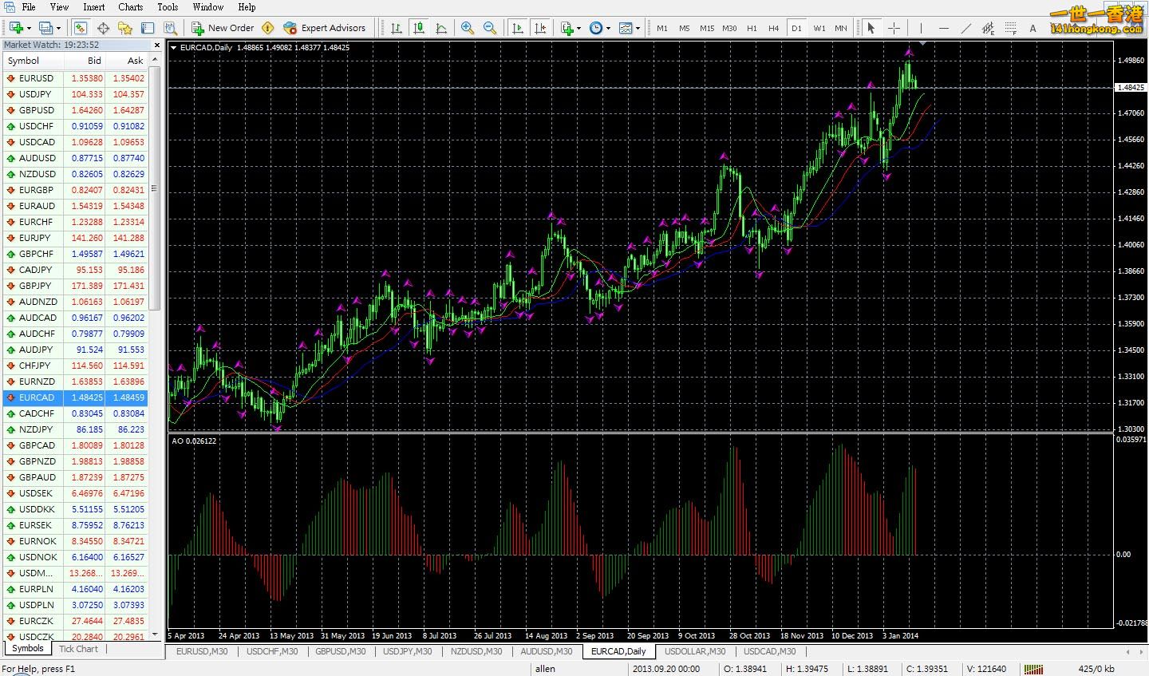Click the Templates icon
This screenshot has height=676, width=1149.
click(x=626, y=28)
